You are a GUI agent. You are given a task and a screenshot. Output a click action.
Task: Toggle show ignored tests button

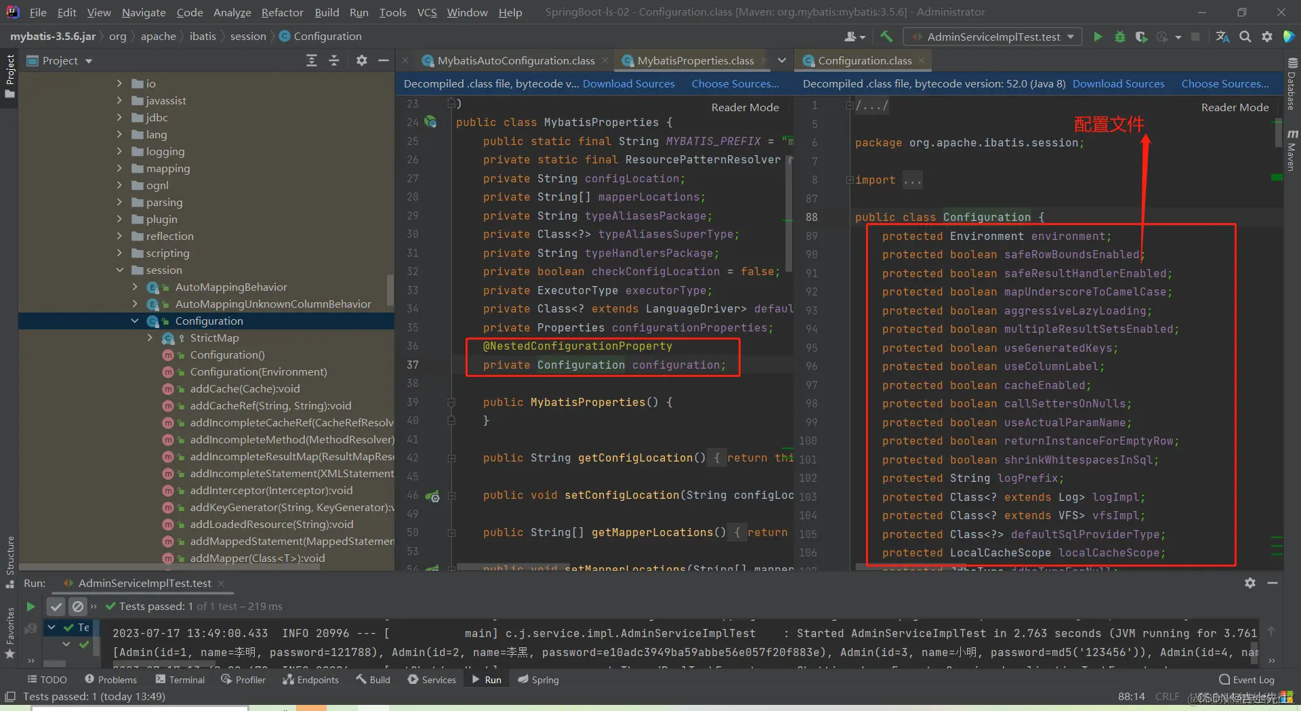click(x=78, y=606)
